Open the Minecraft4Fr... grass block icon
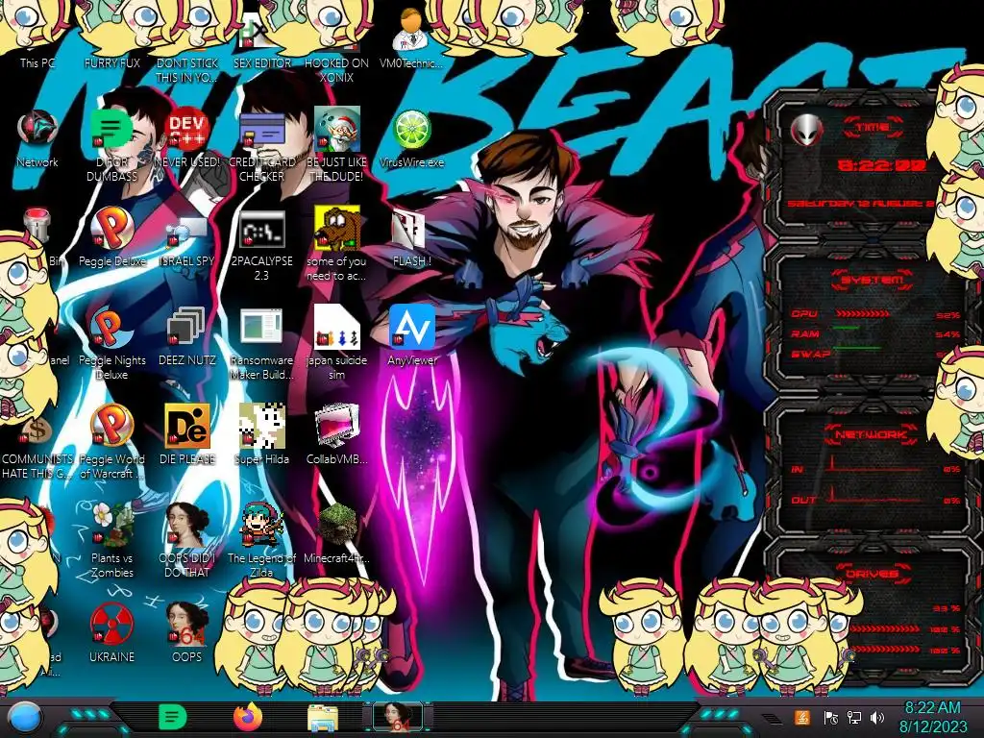This screenshot has width=984, height=738. pos(336,533)
